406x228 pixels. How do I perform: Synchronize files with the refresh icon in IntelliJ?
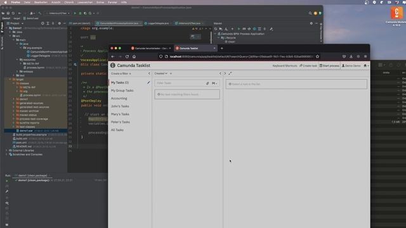pos(13,13)
